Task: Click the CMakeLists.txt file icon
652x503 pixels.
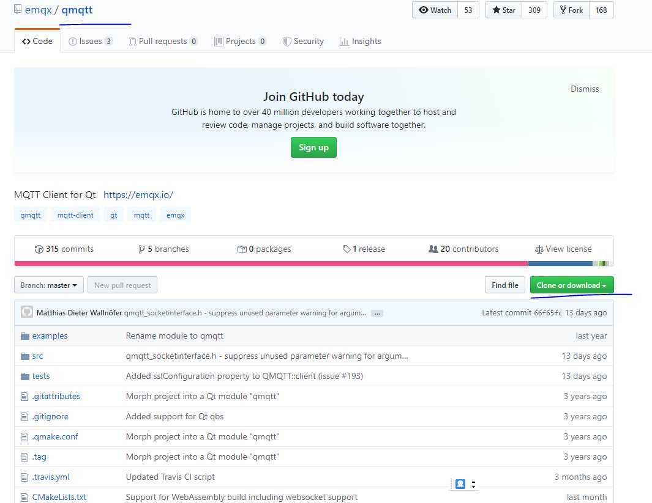Action: coord(24,497)
